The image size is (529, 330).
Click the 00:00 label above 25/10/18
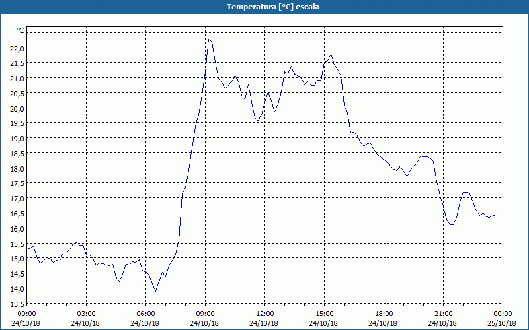(503, 314)
